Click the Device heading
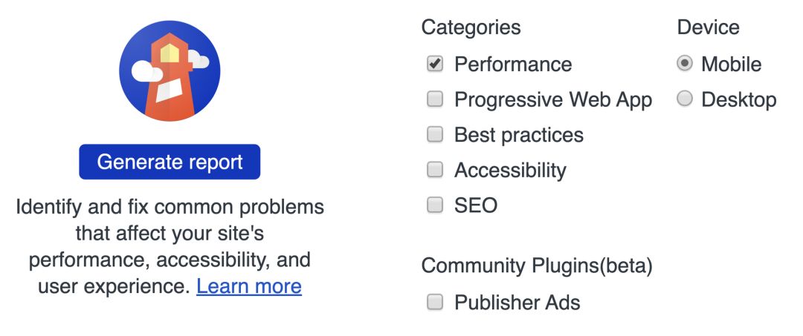Viewport: 803px width, 336px height. click(x=708, y=27)
